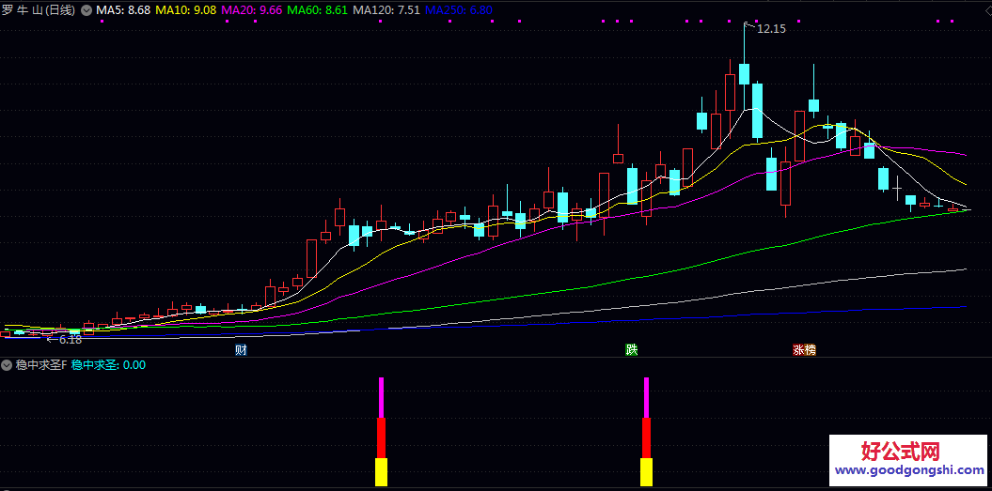The width and height of the screenshot is (992, 491).
Task: Select the magenta MA20: 9.66 legend
Action: (251, 10)
